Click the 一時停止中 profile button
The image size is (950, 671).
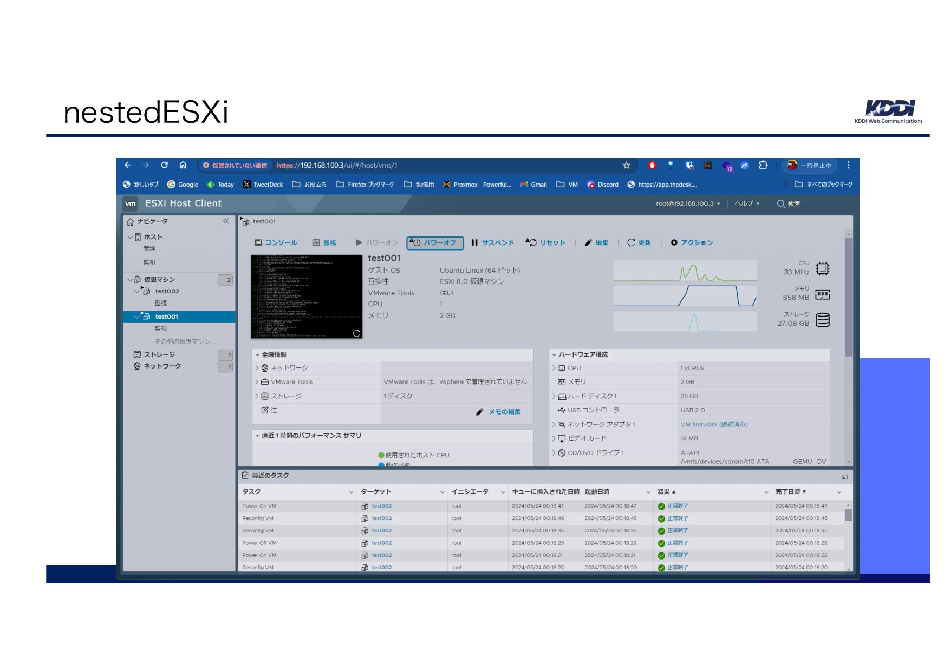809,165
